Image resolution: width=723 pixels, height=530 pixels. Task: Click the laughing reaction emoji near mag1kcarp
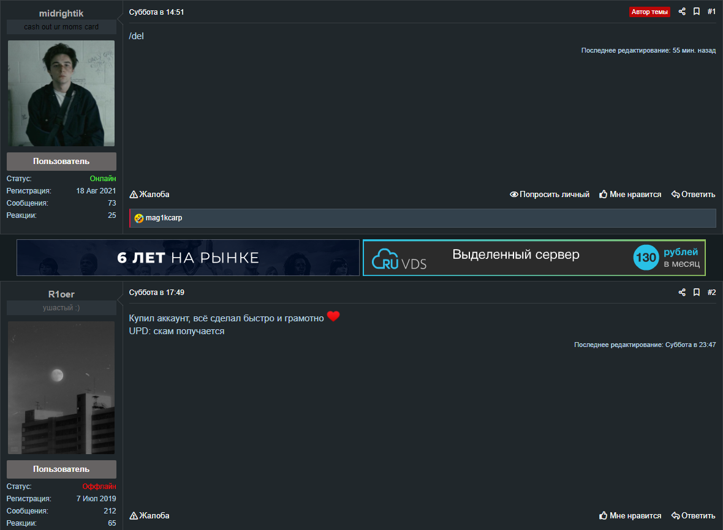pyautogui.click(x=139, y=218)
